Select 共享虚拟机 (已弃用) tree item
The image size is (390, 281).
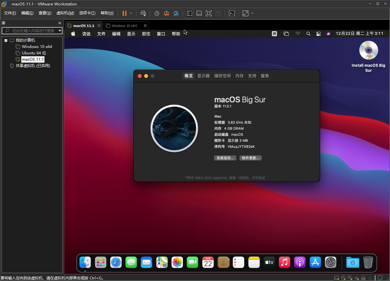click(33, 66)
